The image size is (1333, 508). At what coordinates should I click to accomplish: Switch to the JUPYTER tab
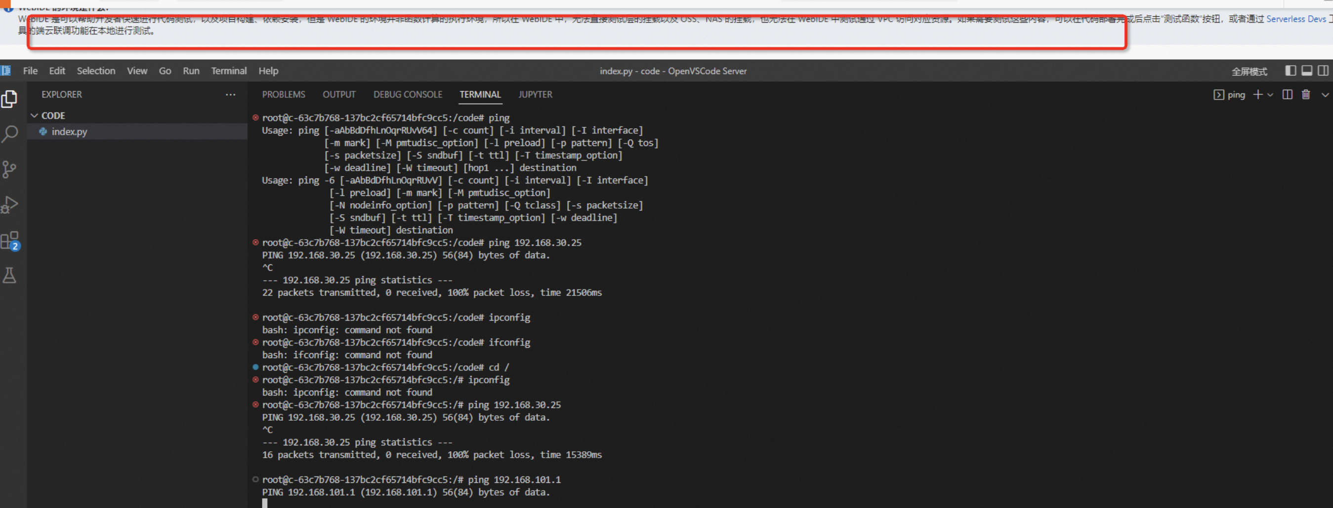[x=535, y=95]
